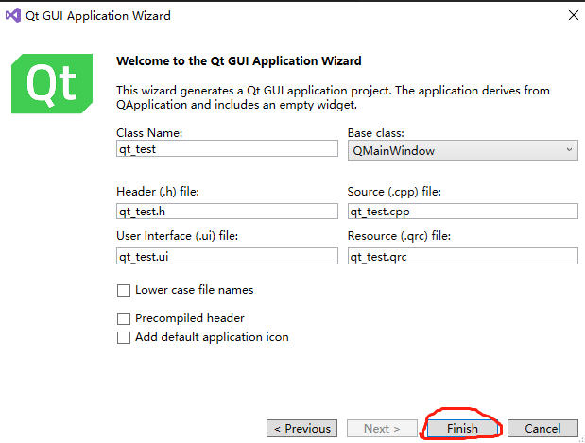Toggle the Precompiled header checkbox

(124, 318)
